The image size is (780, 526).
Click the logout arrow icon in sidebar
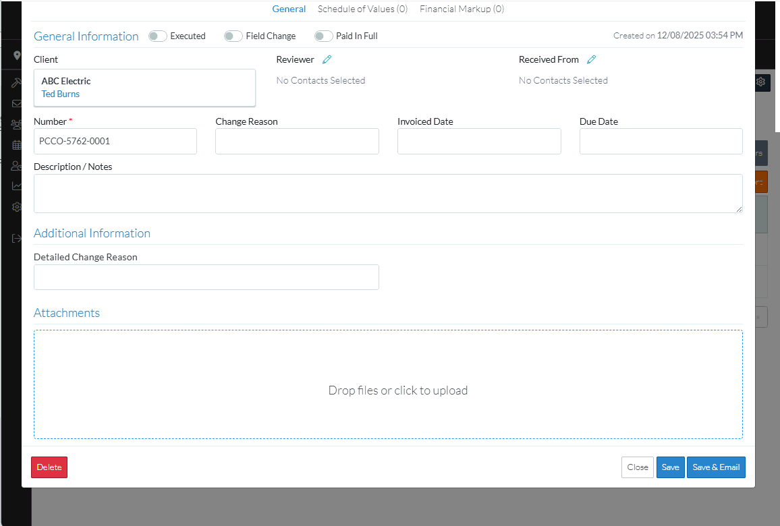click(17, 239)
